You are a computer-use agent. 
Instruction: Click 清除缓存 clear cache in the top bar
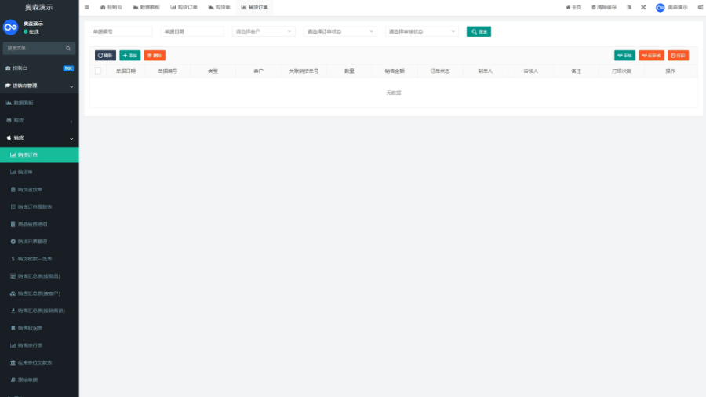(604, 7)
